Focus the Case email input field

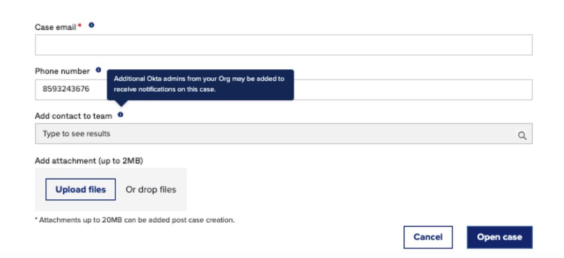point(283,45)
